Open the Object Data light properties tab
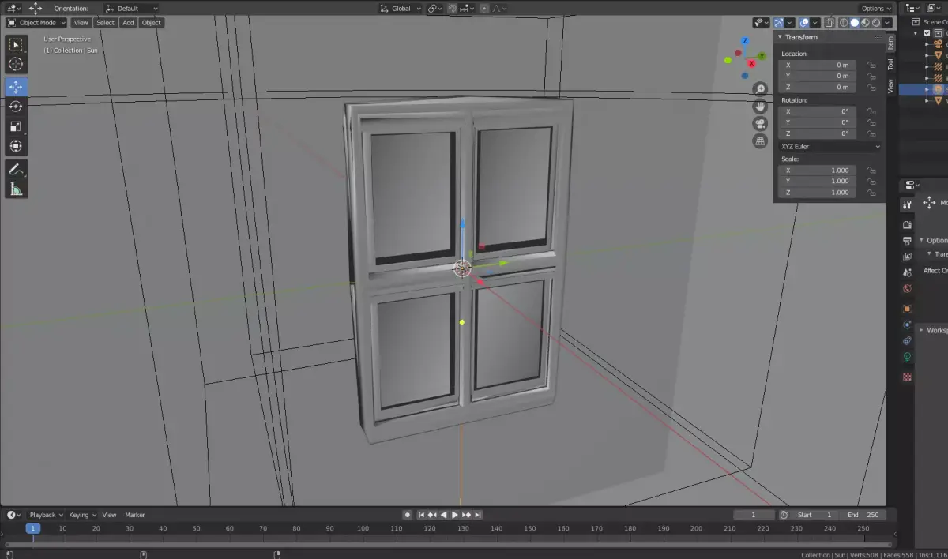Image resolution: width=948 pixels, height=559 pixels. tap(907, 358)
